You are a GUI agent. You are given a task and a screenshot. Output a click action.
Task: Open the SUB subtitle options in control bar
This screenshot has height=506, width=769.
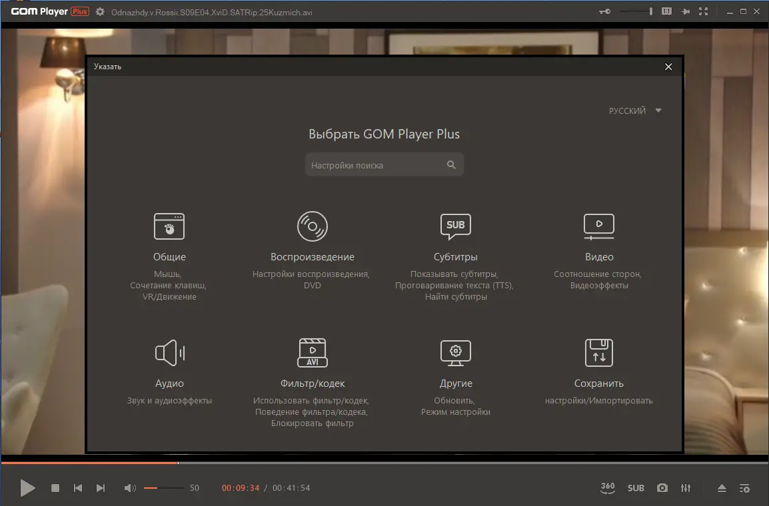click(636, 488)
